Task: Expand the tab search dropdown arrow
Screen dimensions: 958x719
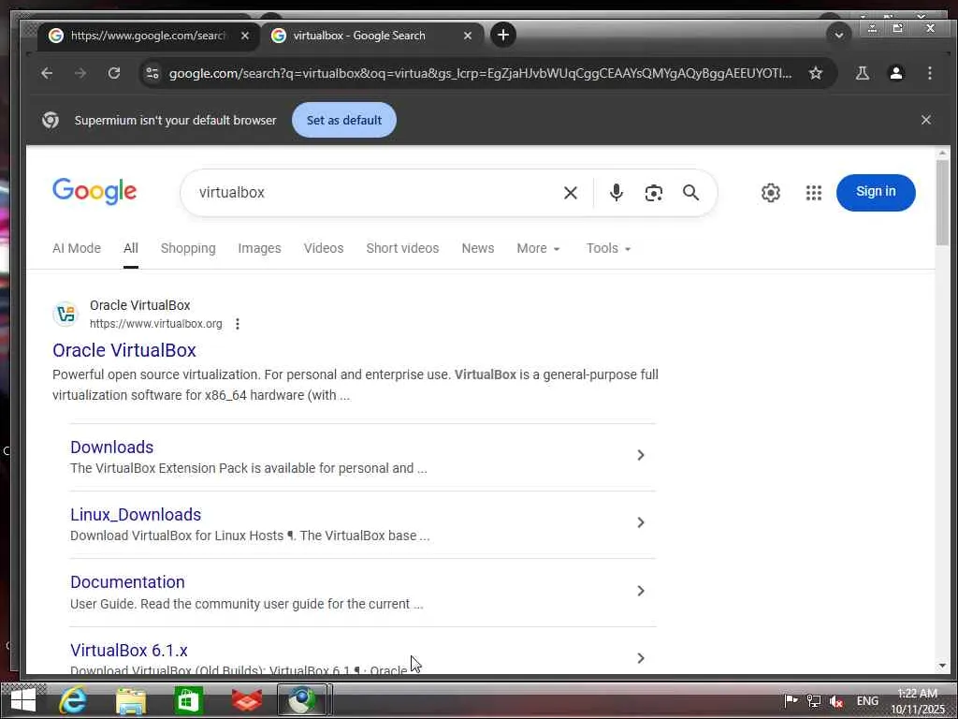Action: [839, 36]
